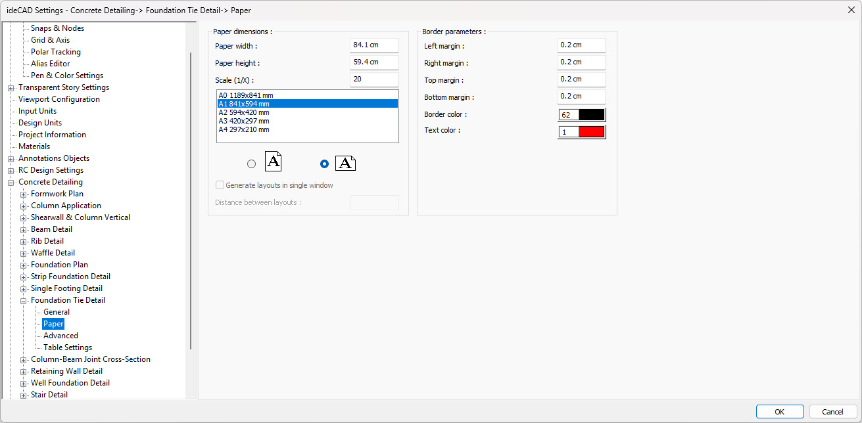Open the Advanced settings page
The height and width of the screenshot is (423, 862).
coord(60,336)
